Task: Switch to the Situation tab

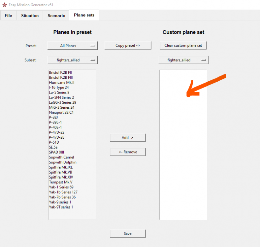Action: [x=30, y=15]
